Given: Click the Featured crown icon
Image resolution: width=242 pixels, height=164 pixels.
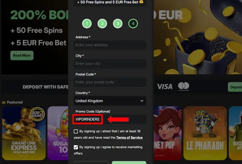Looking at the screenshot, I should coord(4,102).
